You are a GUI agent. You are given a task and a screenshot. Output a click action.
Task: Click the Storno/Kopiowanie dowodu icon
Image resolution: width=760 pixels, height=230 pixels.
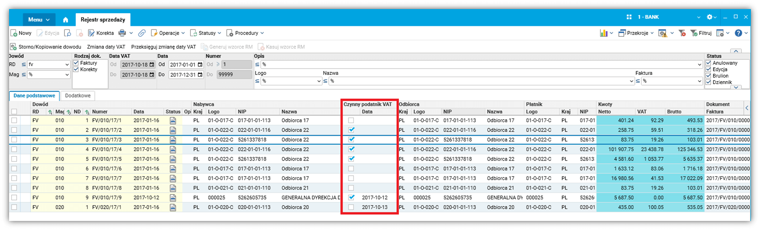pos(14,47)
